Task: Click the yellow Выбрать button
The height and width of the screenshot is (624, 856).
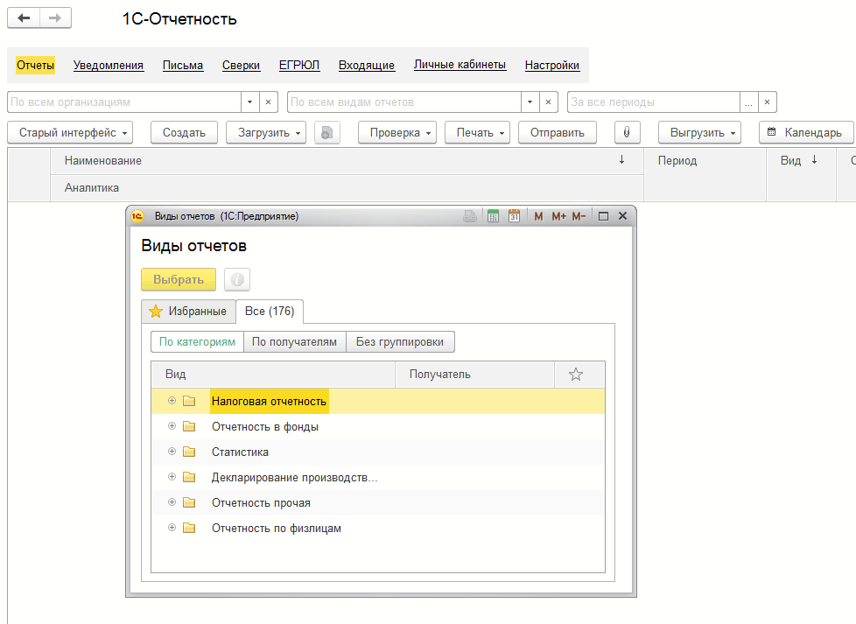Action: click(x=179, y=279)
